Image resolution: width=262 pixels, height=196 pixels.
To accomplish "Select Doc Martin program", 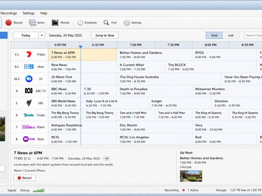I will pos(154,127).
